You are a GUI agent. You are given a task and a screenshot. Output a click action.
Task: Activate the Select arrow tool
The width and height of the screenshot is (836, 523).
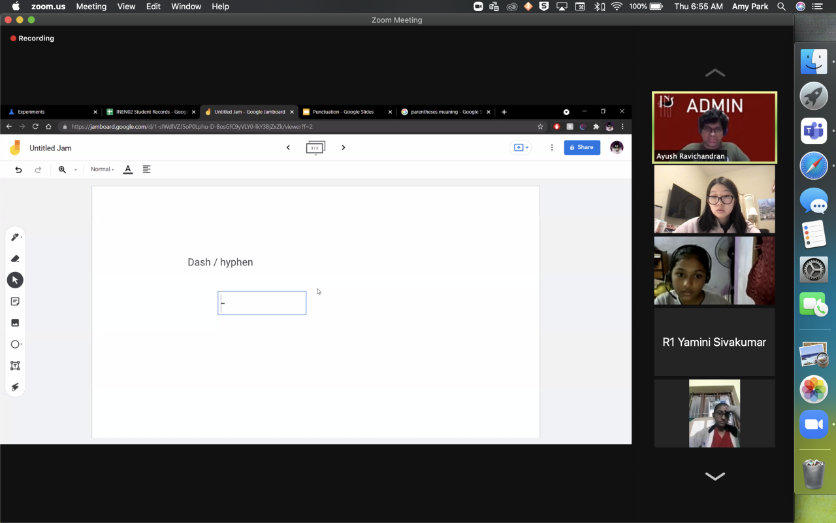[15, 280]
